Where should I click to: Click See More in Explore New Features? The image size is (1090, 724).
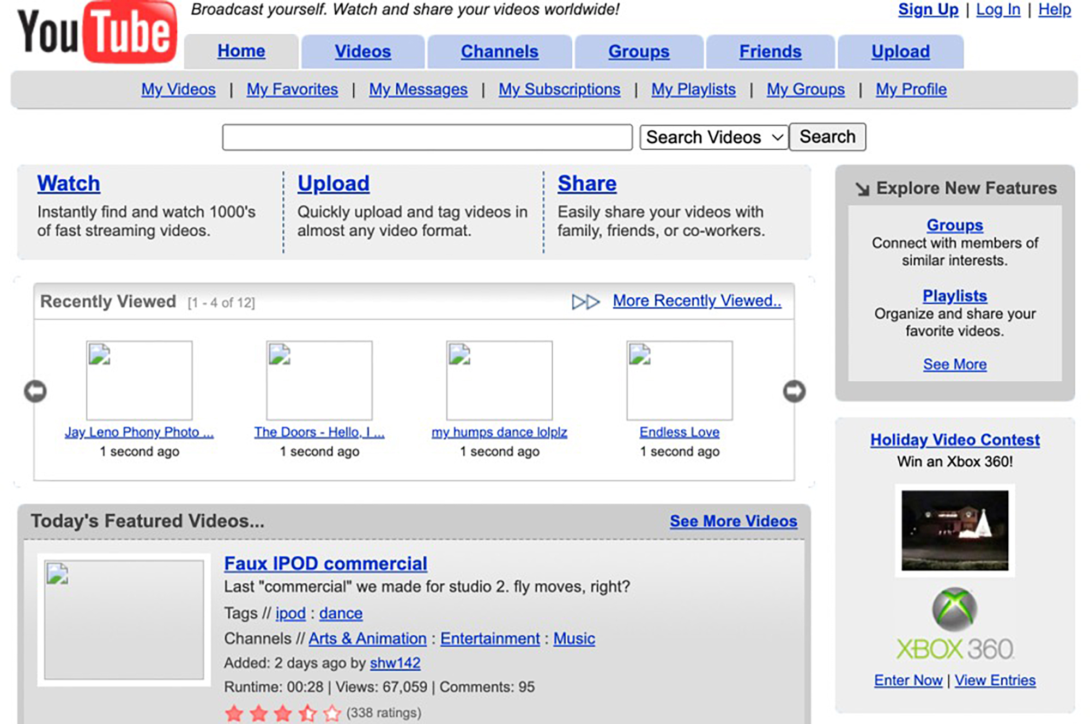tap(955, 364)
